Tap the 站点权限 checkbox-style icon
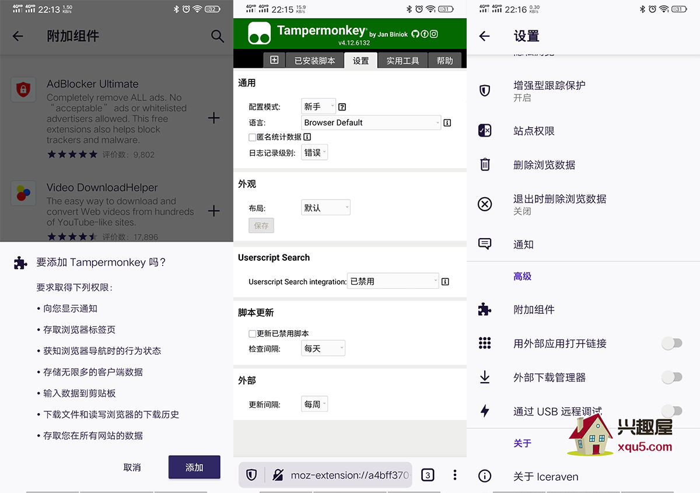 coord(485,131)
